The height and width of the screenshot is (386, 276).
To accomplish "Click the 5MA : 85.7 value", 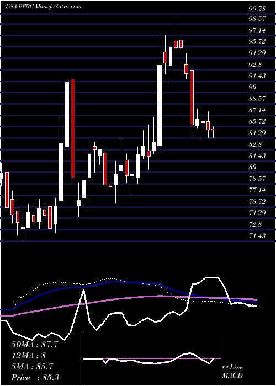I will coord(32,367).
